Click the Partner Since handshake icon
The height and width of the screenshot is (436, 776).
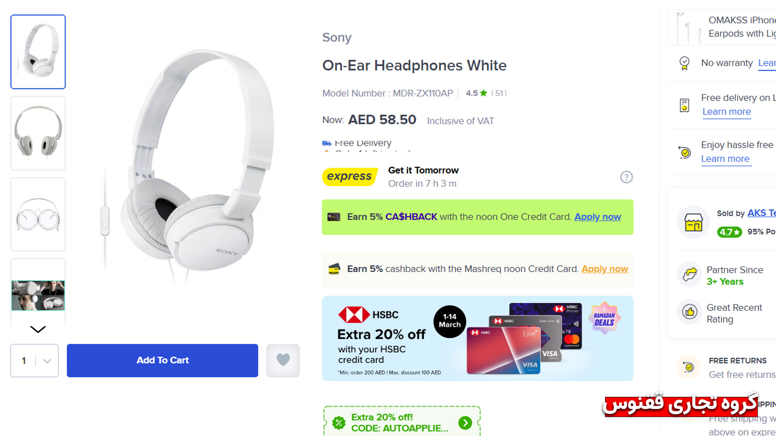[x=690, y=274]
